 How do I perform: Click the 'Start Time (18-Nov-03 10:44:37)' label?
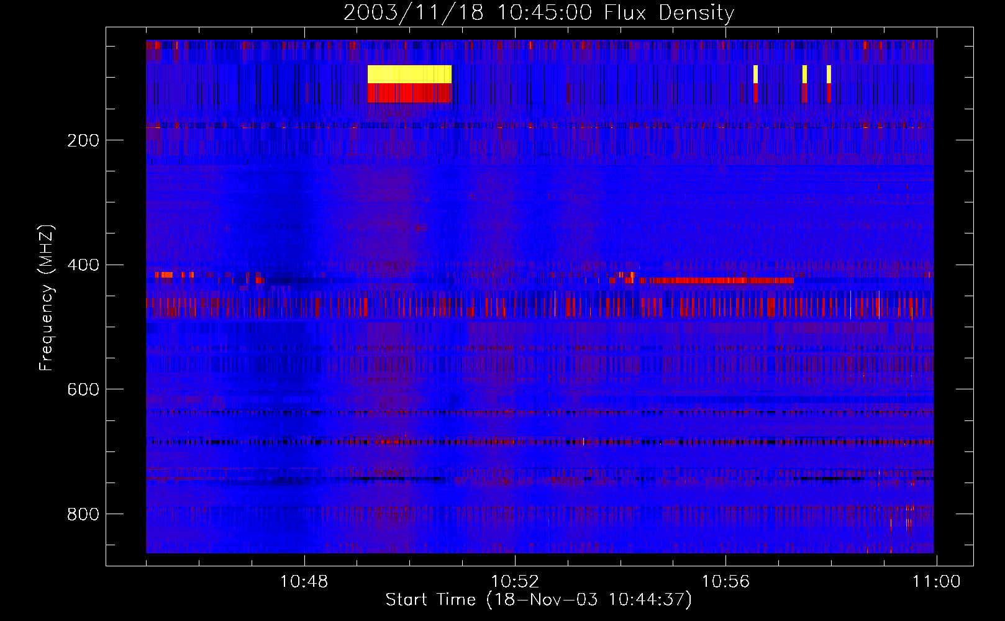tap(539, 600)
